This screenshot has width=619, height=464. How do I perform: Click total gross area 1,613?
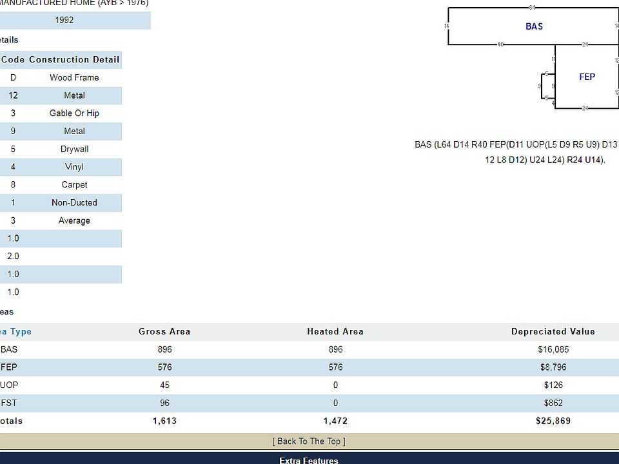click(164, 421)
